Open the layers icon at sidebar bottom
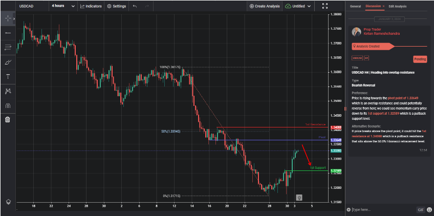This screenshot has width=434, height=216. [x=8, y=202]
